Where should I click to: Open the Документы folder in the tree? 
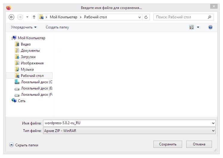click(30, 51)
